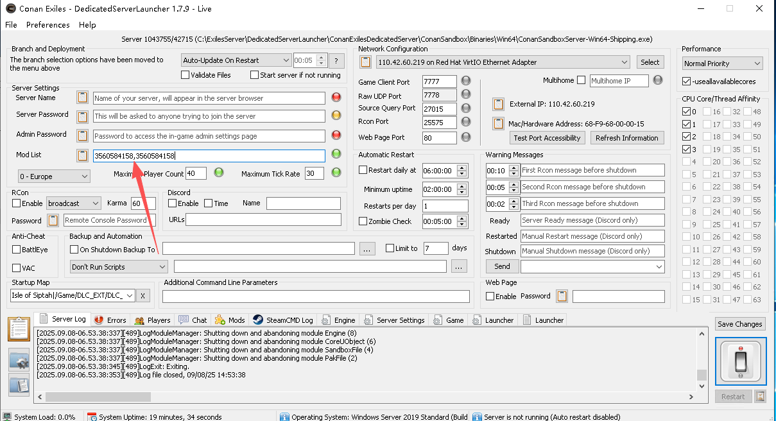The image size is (776, 421).
Task: Click the server power switch button
Action: [x=741, y=362]
